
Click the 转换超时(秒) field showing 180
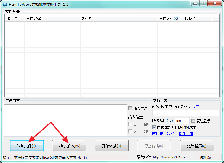click(182, 121)
